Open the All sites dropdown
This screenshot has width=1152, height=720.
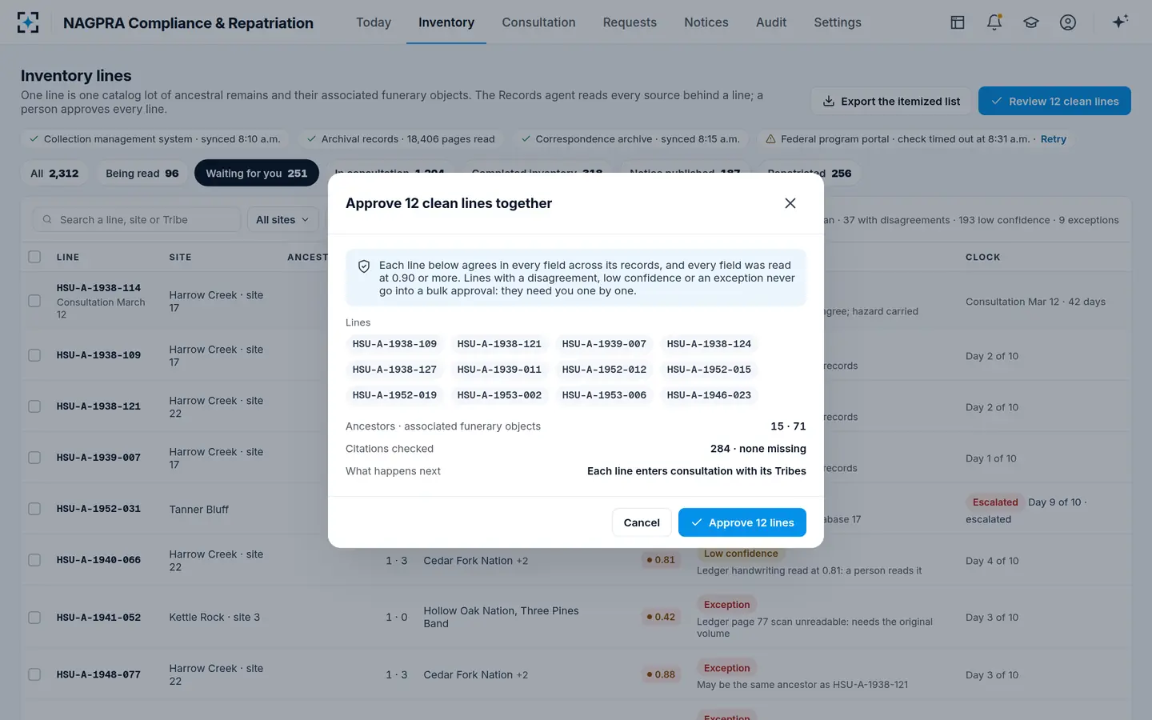tap(282, 220)
